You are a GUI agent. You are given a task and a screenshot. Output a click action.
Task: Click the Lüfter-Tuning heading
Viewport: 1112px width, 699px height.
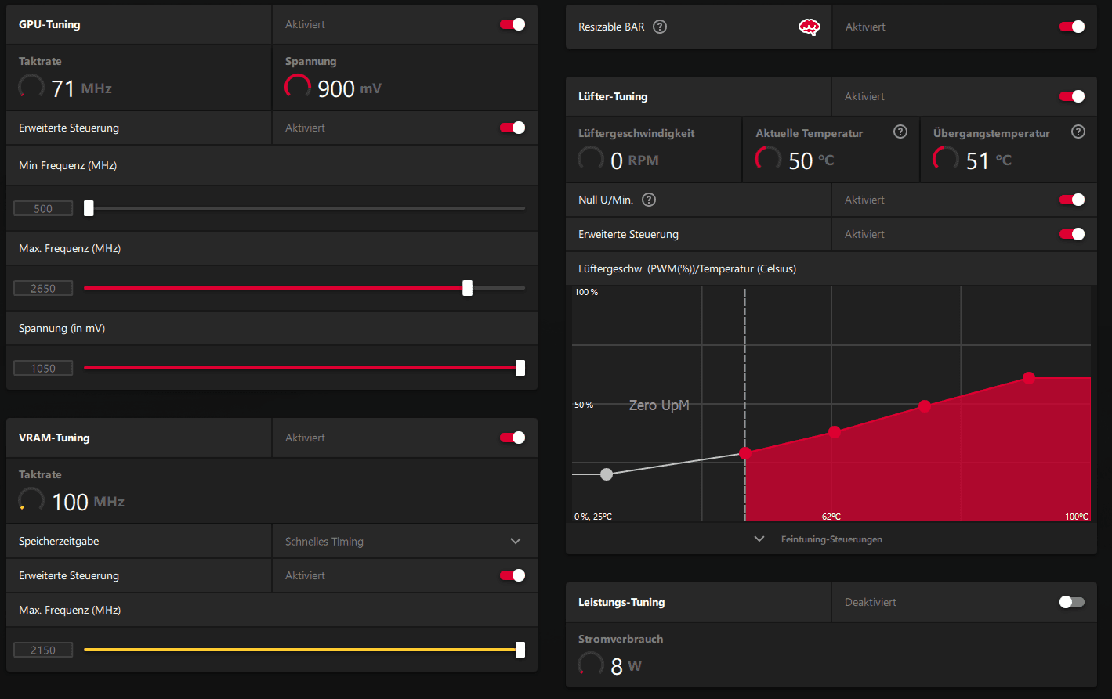pyautogui.click(x=613, y=96)
